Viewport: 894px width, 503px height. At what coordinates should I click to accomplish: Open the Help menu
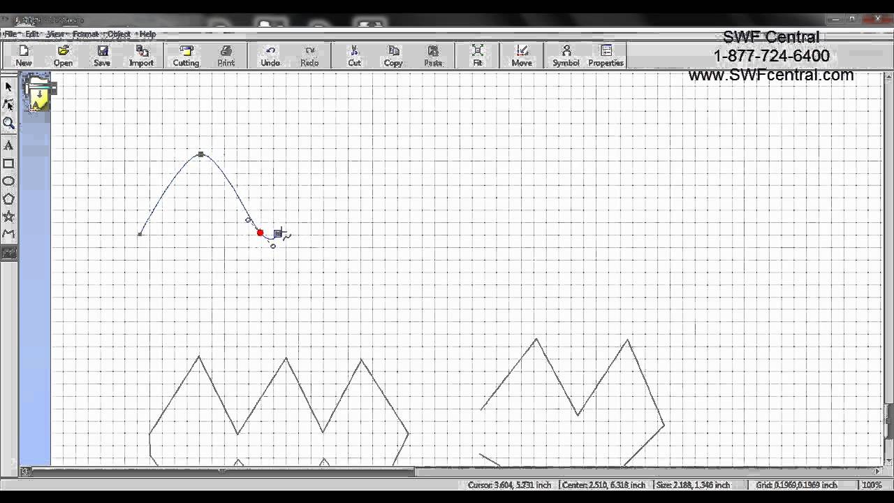pos(147,34)
